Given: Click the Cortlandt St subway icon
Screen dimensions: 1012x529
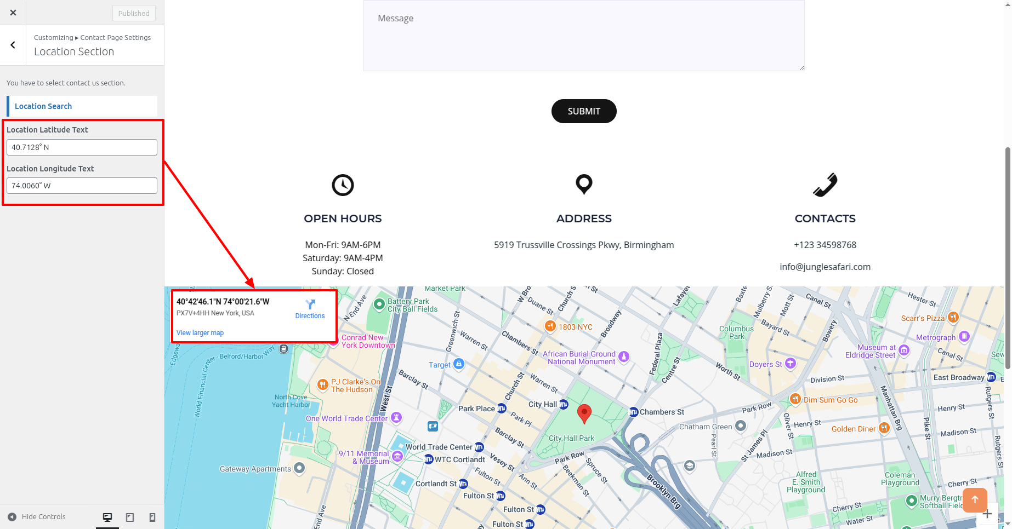Looking at the screenshot, I should [x=463, y=484].
